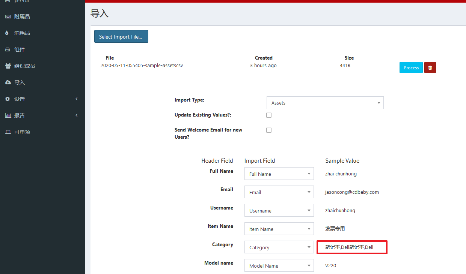This screenshot has width=466, height=274.
Task: Check Send Welcome Email for new Users
Action: pyautogui.click(x=268, y=130)
